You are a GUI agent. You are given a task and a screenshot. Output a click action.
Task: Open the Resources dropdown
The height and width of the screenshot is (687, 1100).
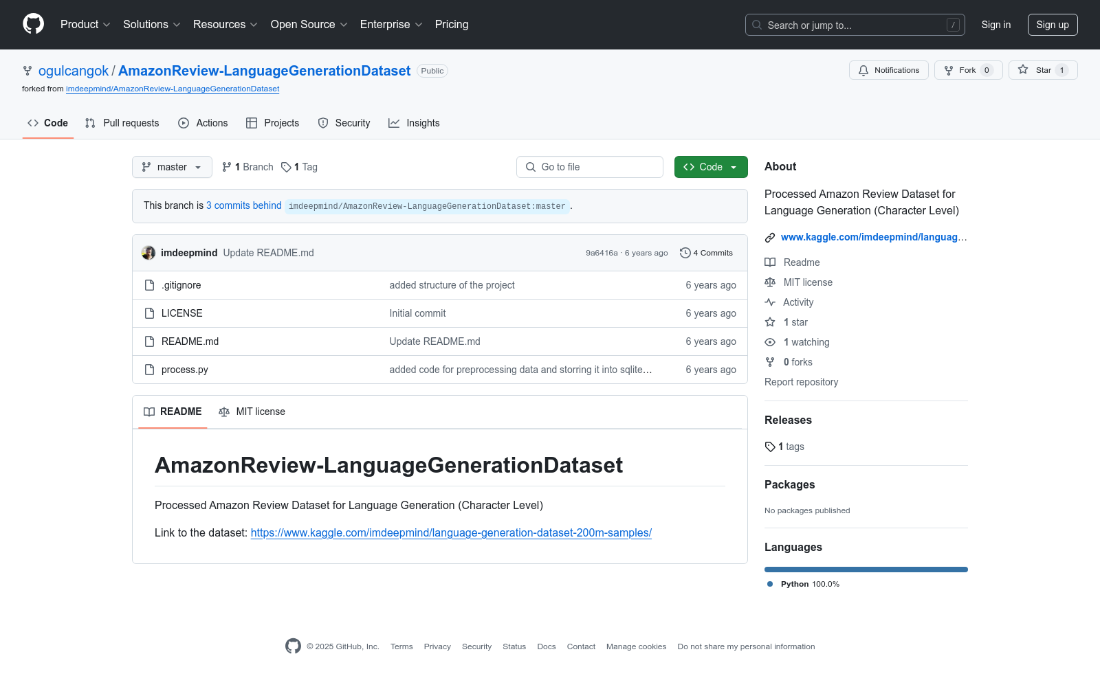click(x=225, y=25)
